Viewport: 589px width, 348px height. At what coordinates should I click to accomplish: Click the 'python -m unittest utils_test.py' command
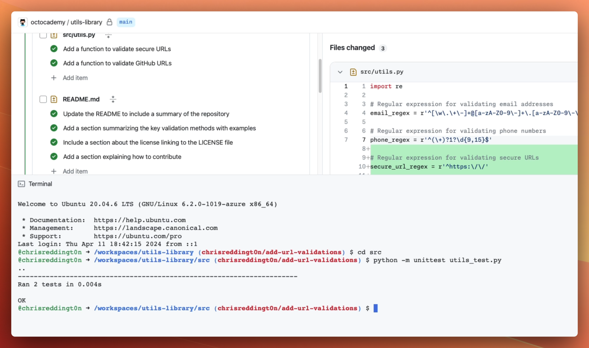437,260
